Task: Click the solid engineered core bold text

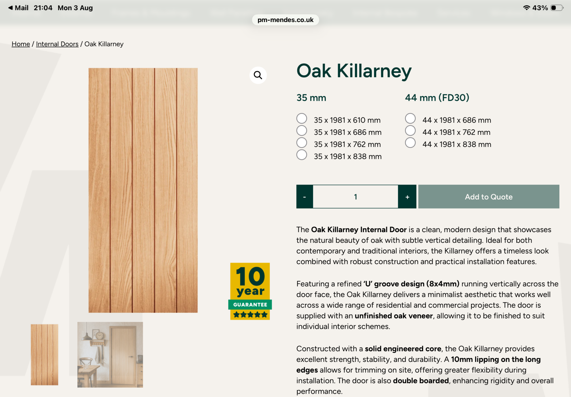Action: 403,349
